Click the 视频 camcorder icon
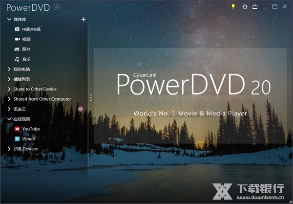 point(18,39)
